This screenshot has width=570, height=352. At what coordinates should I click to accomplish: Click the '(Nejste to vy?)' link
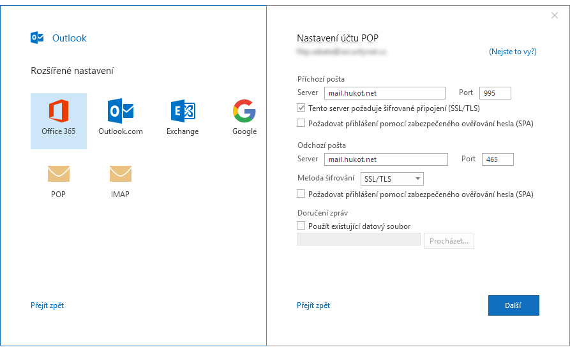tap(513, 52)
